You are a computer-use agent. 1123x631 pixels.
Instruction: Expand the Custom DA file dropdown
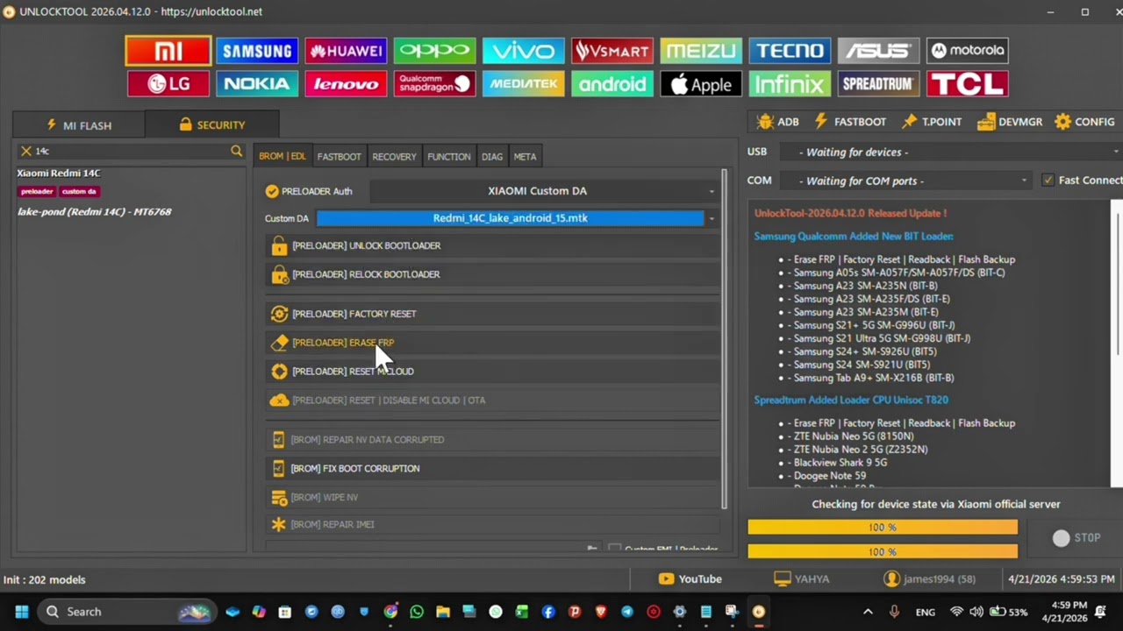tap(712, 218)
